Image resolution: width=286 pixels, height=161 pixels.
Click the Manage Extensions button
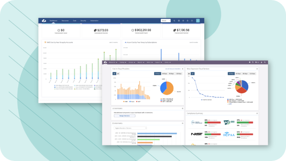[x=125, y=116]
